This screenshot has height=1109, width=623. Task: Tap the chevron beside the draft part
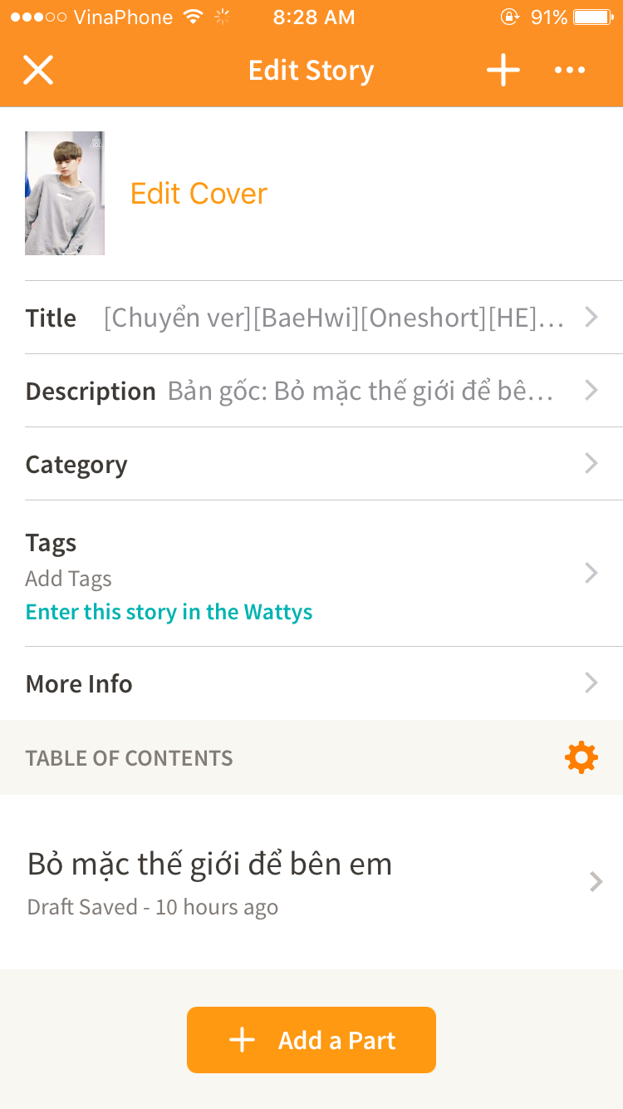click(x=596, y=881)
